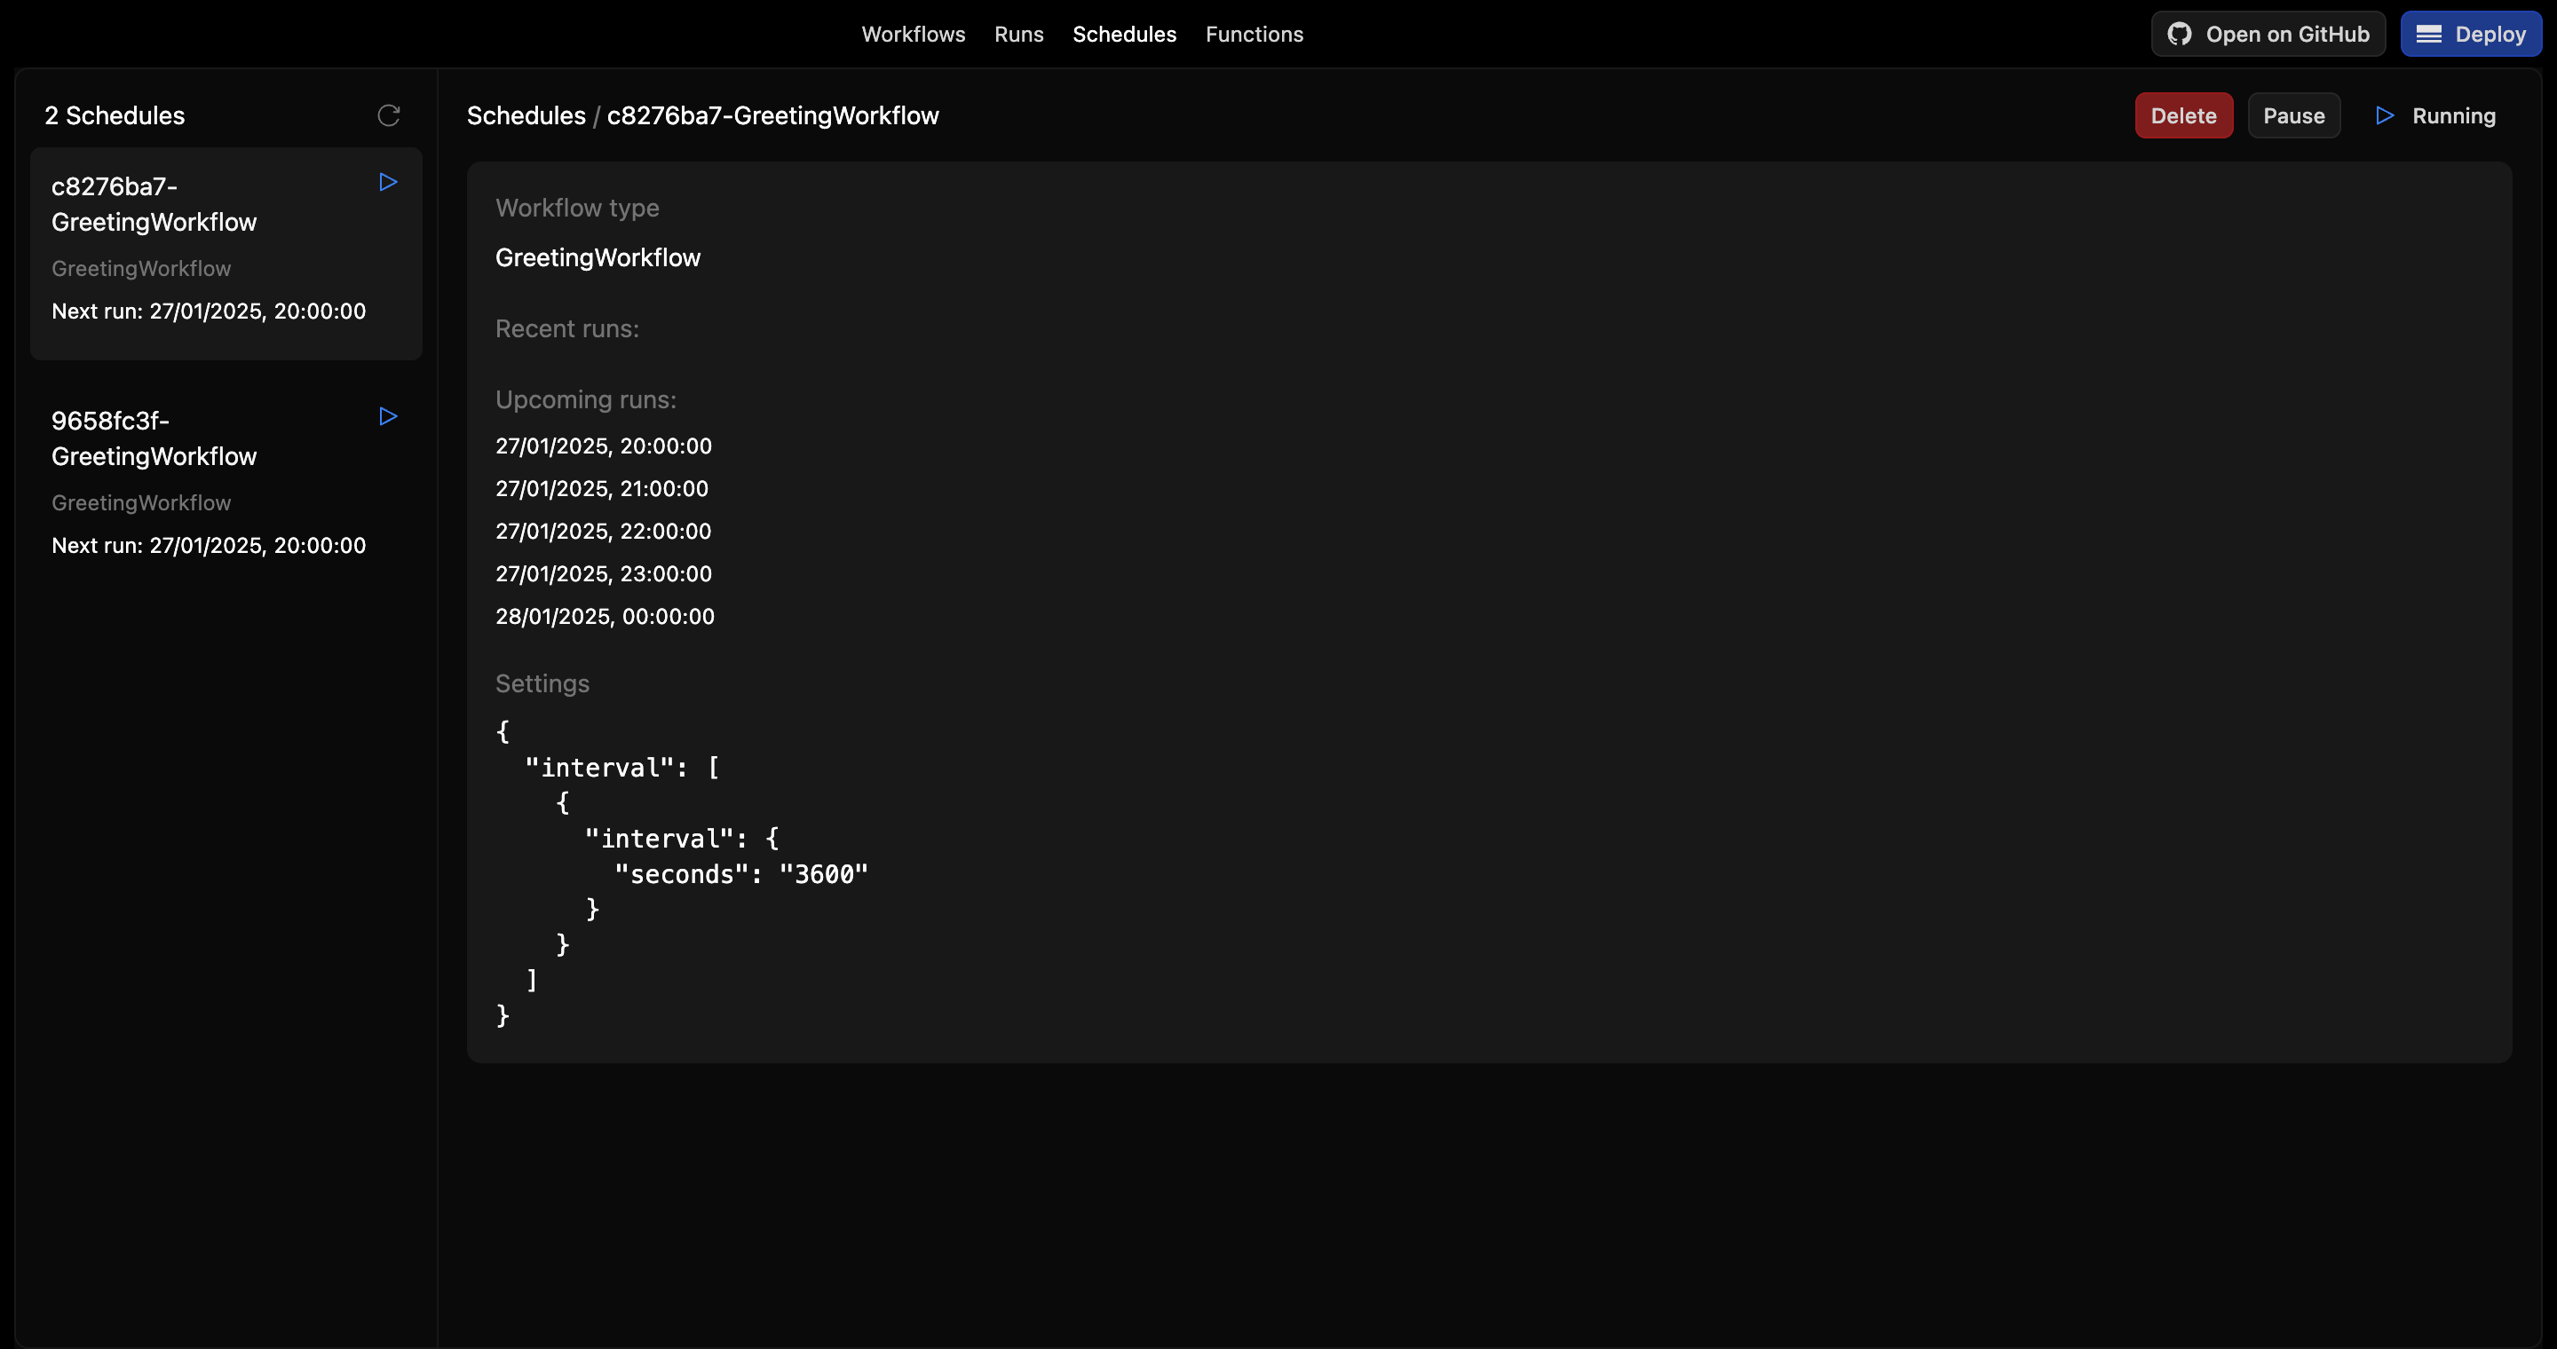Go to the Functions tab
Screen dimensions: 2557x1349
coord(1254,35)
